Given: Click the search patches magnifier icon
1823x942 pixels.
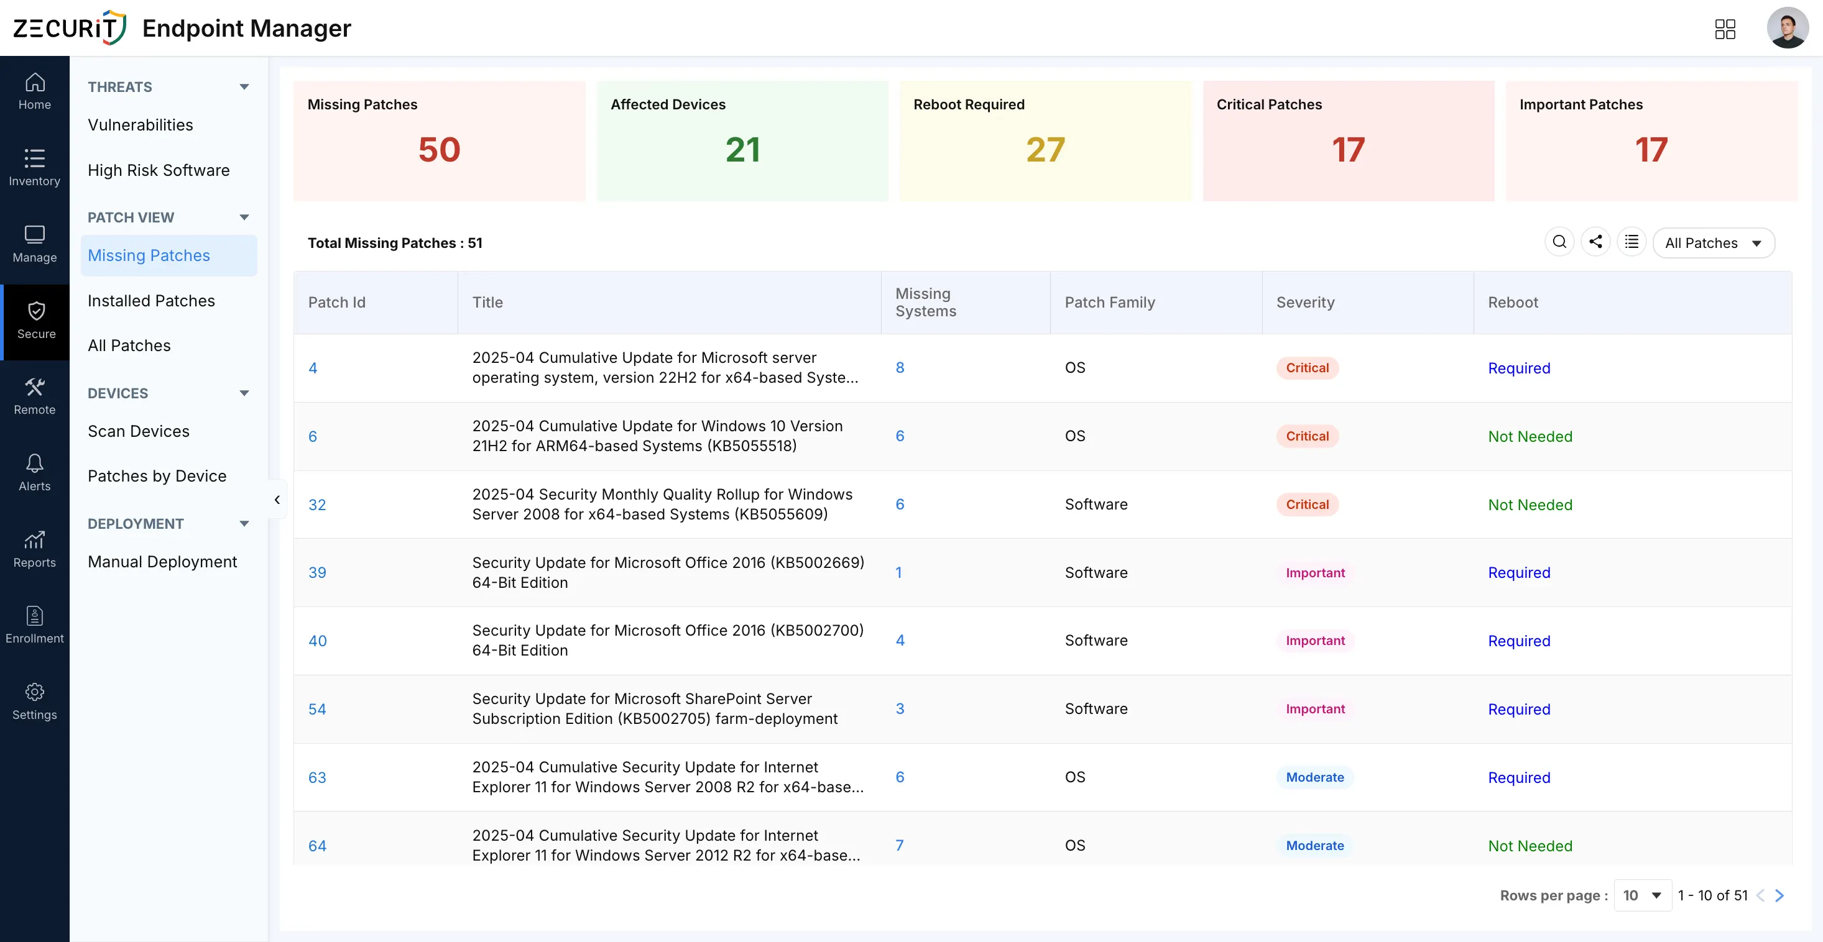Looking at the screenshot, I should [x=1559, y=242].
